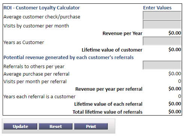Viewport: 184px width, 137px height.
Task: Click the Total lifetime value of referrals amount
Action: click(175, 112)
